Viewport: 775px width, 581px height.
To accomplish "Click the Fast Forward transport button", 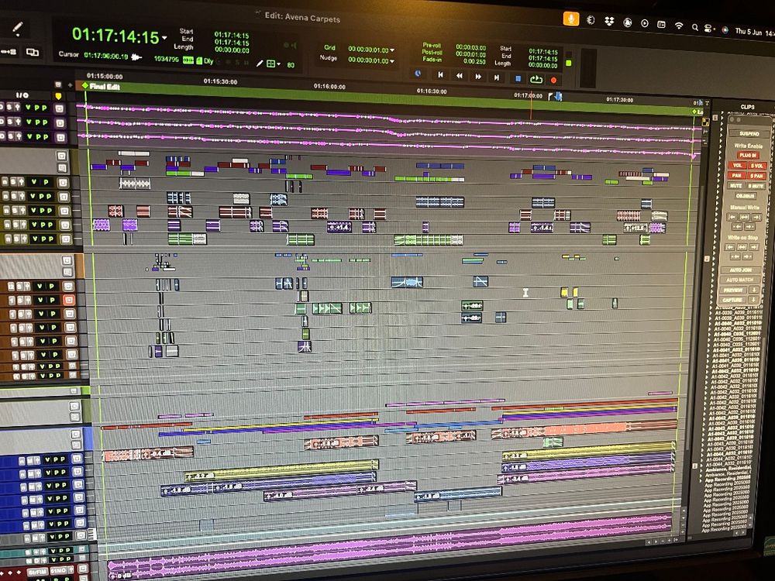I will (x=478, y=77).
